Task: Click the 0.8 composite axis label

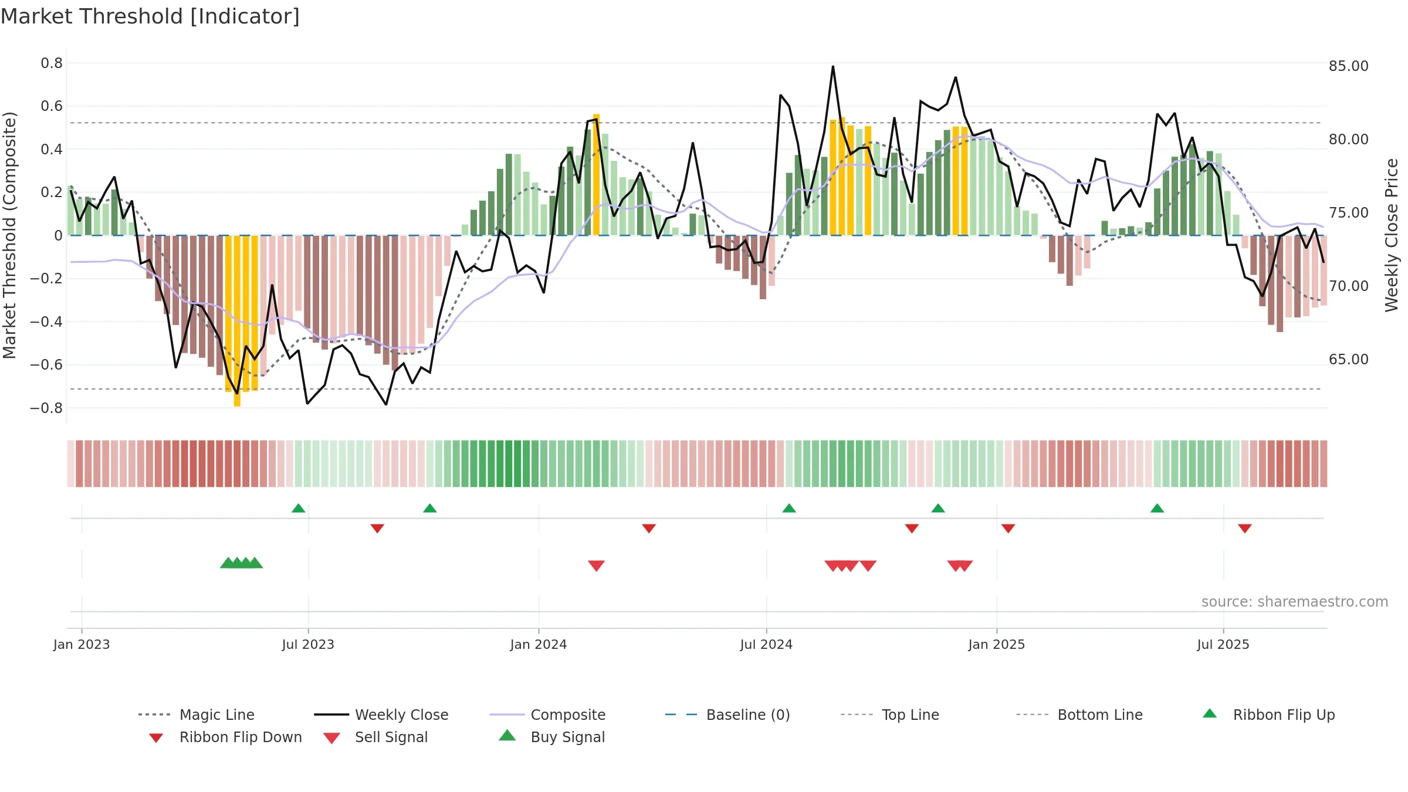Action: [x=52, y=63]
